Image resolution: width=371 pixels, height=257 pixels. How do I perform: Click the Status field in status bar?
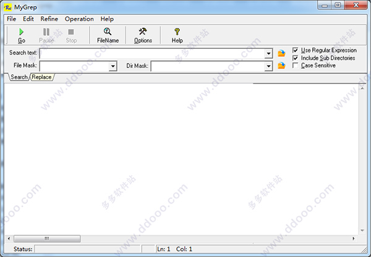pos(87,249)
